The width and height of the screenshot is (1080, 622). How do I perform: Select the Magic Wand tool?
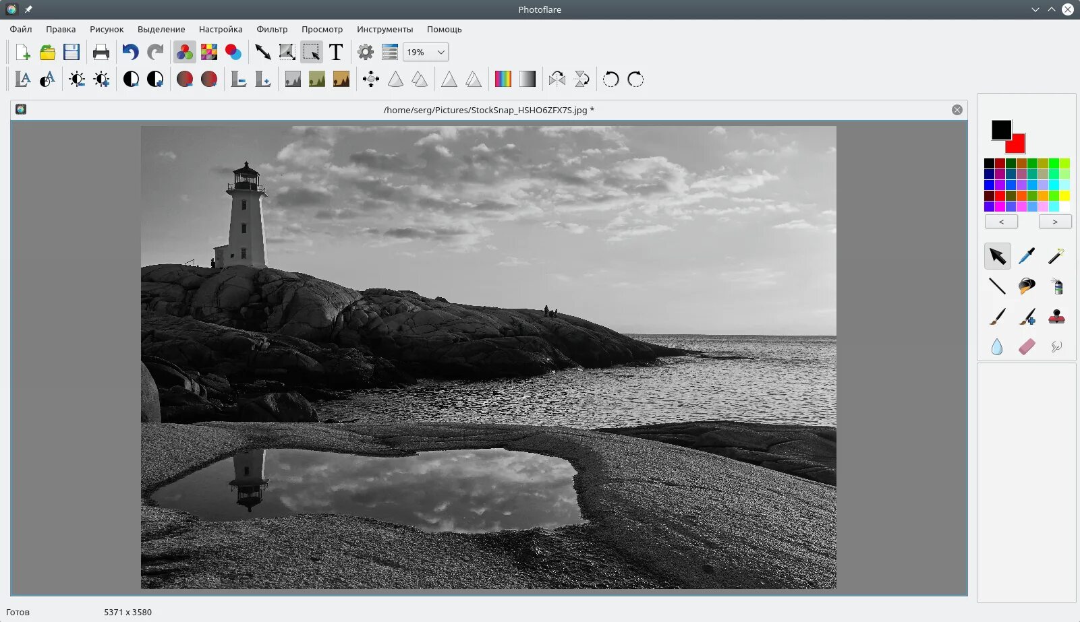pyautogui.click(x=1056, y=256)
